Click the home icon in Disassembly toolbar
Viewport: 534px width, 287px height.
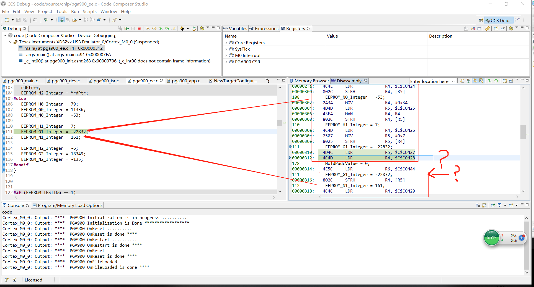[x=468, y=81]
